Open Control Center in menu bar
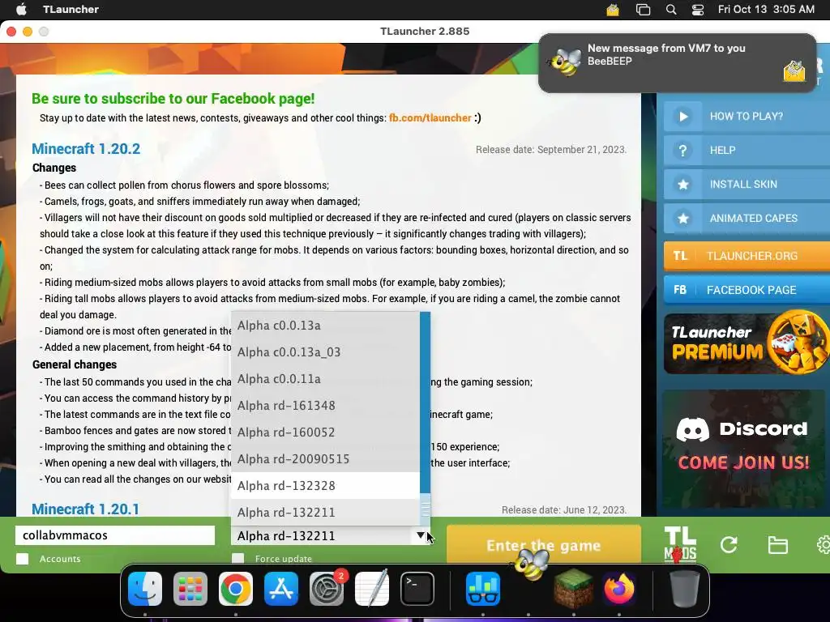This screenshot has width=830, height=622. 698,10
